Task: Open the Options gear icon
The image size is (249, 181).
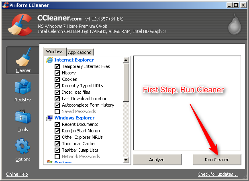Action: coord(23,146)
